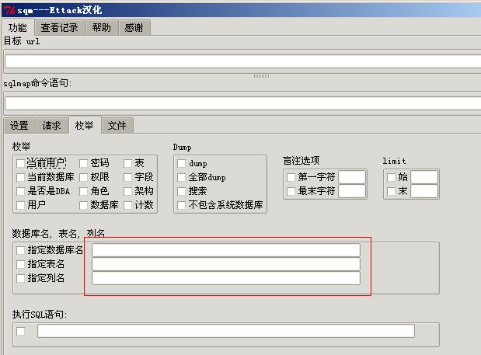
Task: Select the 枚举 sub-tab
Action: (85, 125)
